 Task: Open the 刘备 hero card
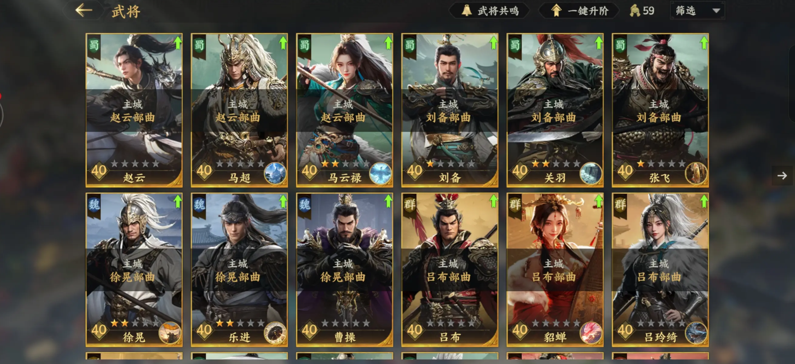450,110
